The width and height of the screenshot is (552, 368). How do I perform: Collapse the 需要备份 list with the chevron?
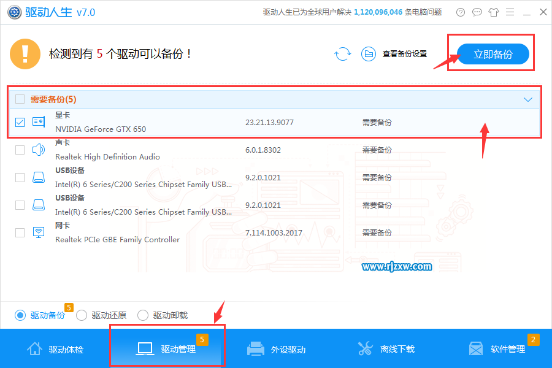[527, 99]
